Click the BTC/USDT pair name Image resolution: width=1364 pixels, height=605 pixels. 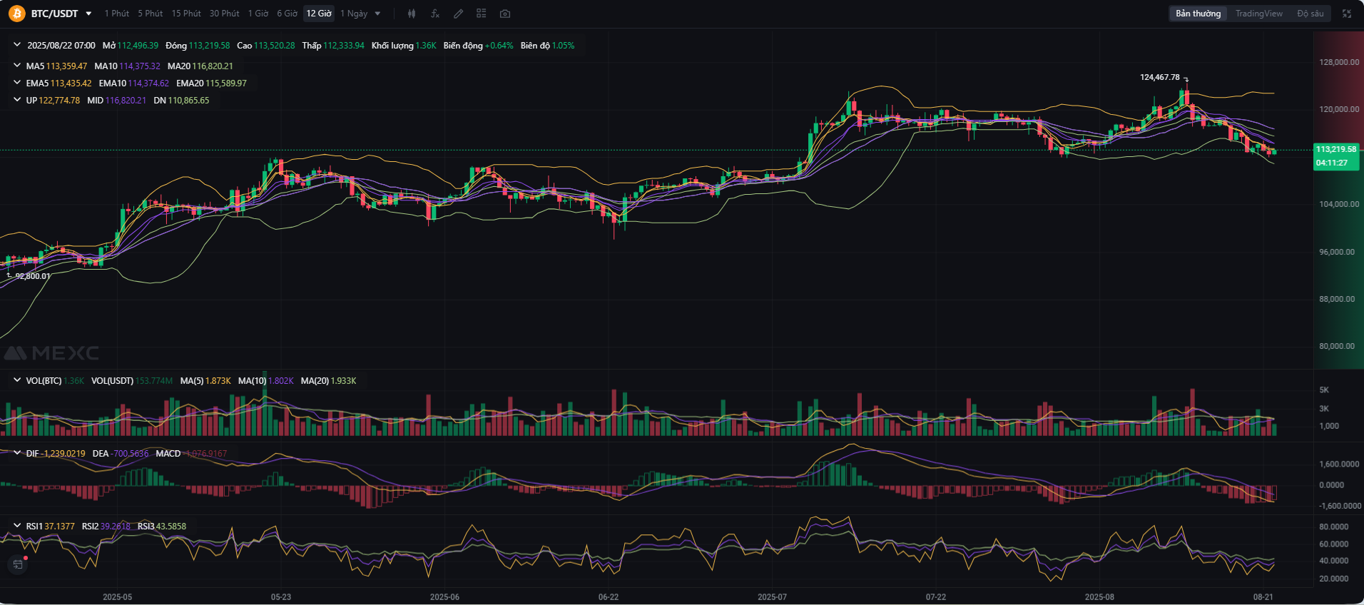click(x=54, y=14)
